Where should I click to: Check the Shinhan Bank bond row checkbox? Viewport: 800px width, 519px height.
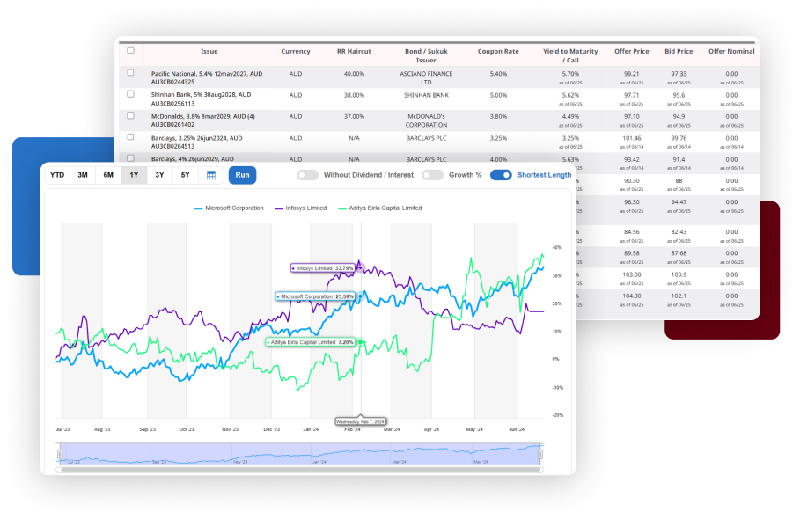[x=130, y=94]
